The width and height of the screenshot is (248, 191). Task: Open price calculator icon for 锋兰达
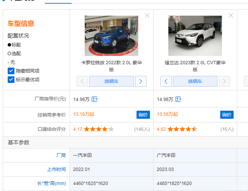pyautogui.click(x=178, y=99)
